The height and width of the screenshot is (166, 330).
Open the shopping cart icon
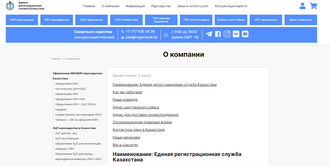click(x=313, y=6)
